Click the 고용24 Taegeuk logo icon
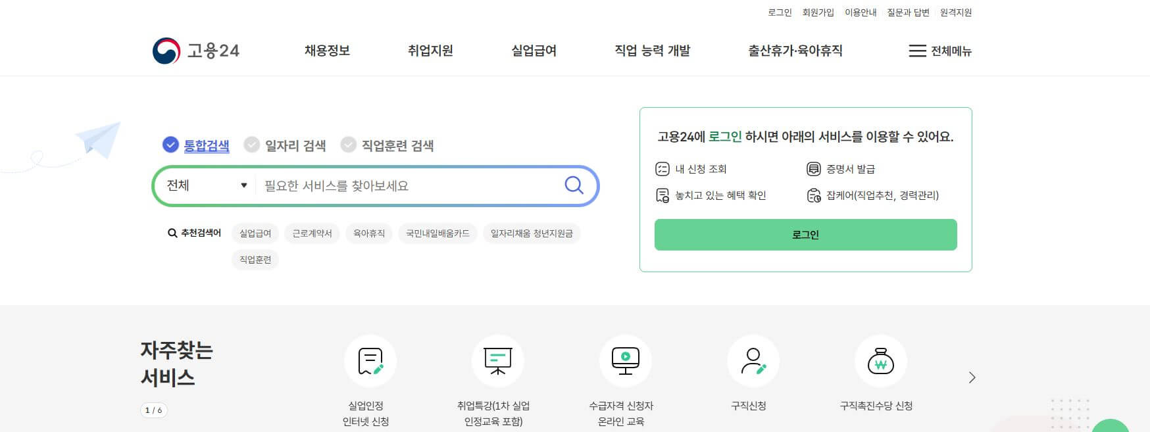 click(x=166, y=49)
